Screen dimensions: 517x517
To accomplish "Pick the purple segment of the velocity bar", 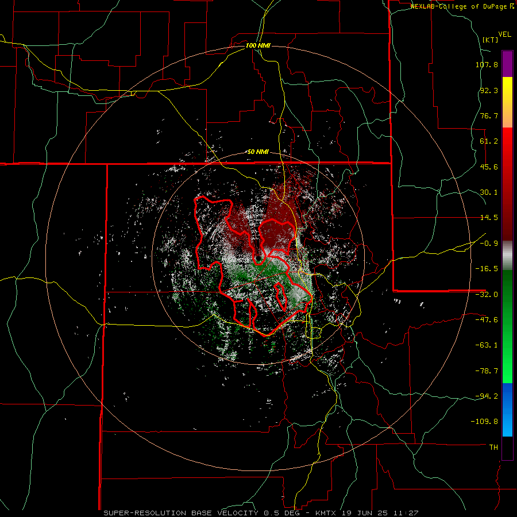I will click(507, 64).
